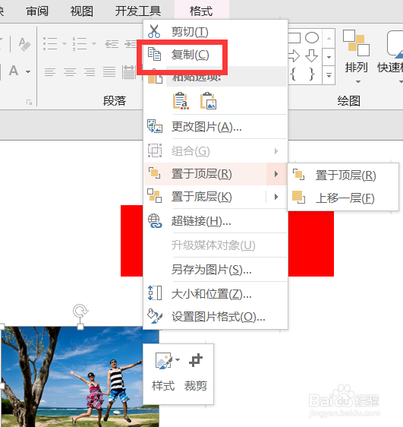403x427 pixels.
Task: Select the rectangle shape
Action: (x=294, y=38)
